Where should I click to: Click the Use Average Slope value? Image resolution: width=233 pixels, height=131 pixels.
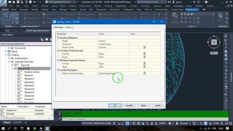[x=107, y=73]
